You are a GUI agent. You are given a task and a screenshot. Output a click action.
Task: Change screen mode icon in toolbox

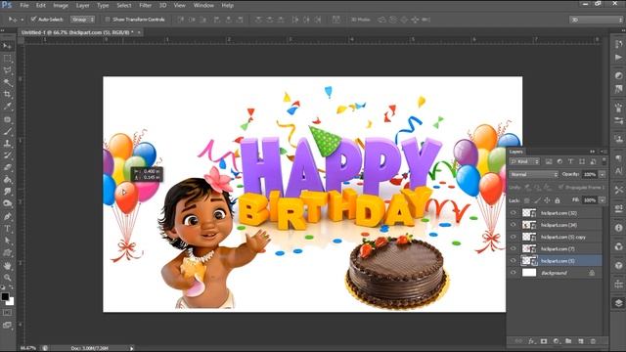click(7, 326)
